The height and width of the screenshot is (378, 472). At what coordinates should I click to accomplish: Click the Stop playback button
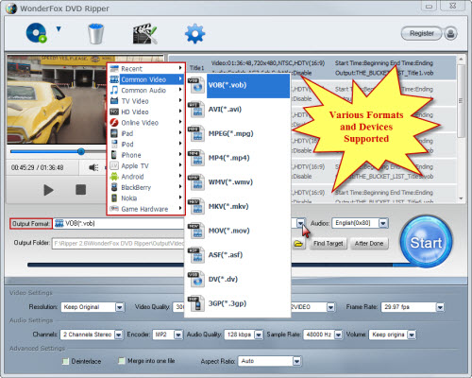[x=80, y=190]
